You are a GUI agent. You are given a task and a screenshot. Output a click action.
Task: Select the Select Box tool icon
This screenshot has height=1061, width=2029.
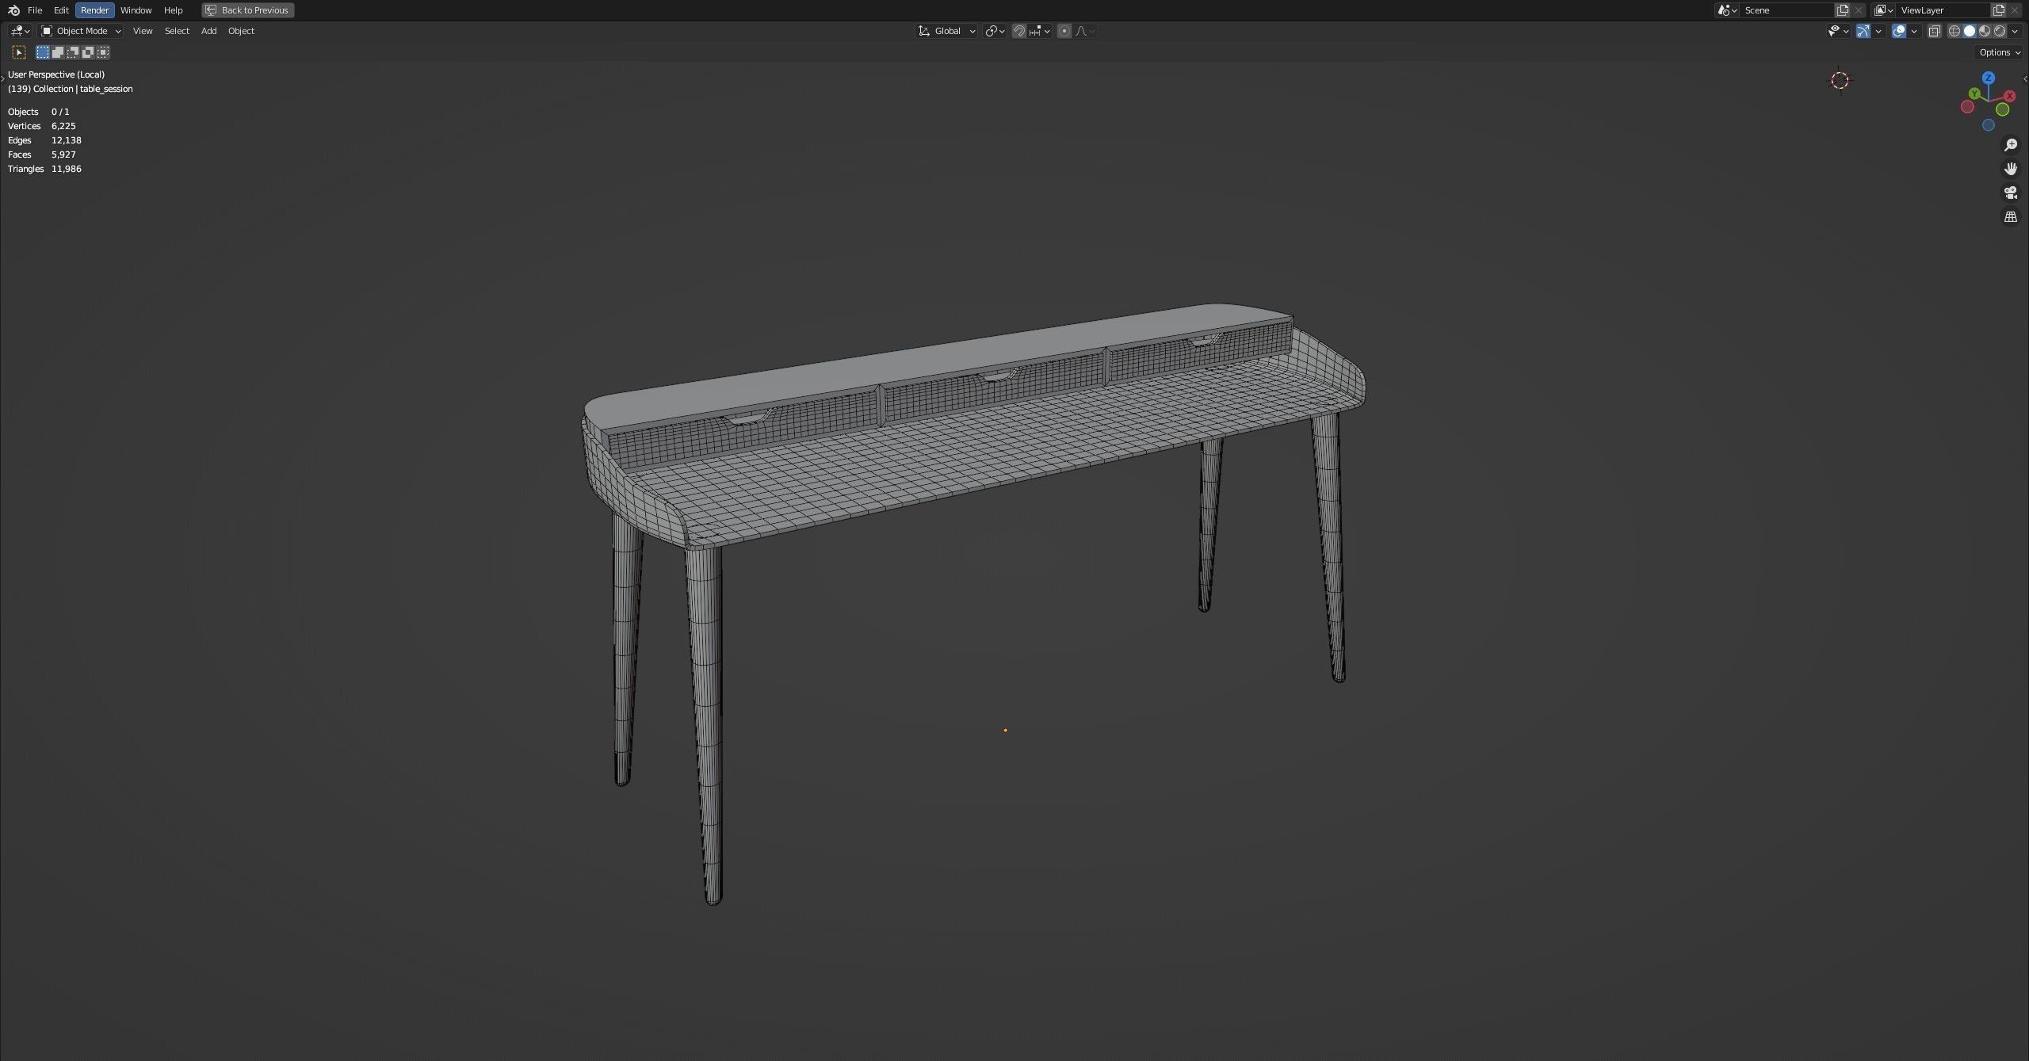(19, 52)
